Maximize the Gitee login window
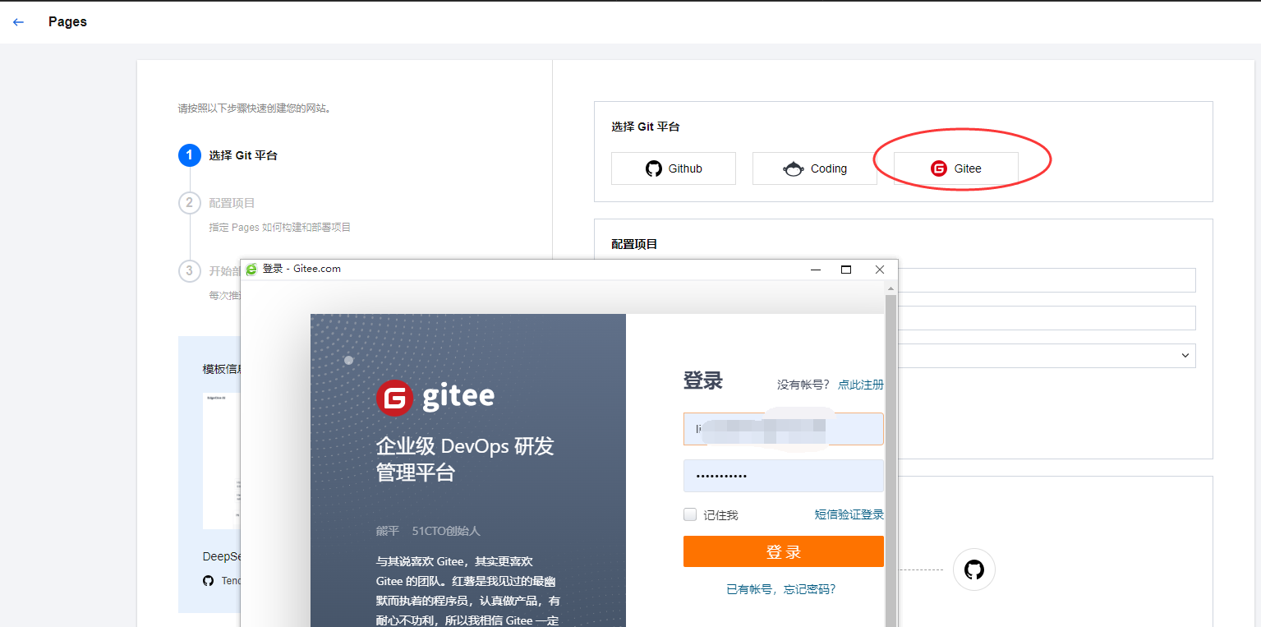 click(846, 270)
